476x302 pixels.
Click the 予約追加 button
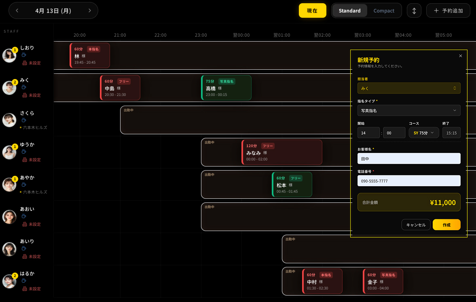click(x=448, y=10)
